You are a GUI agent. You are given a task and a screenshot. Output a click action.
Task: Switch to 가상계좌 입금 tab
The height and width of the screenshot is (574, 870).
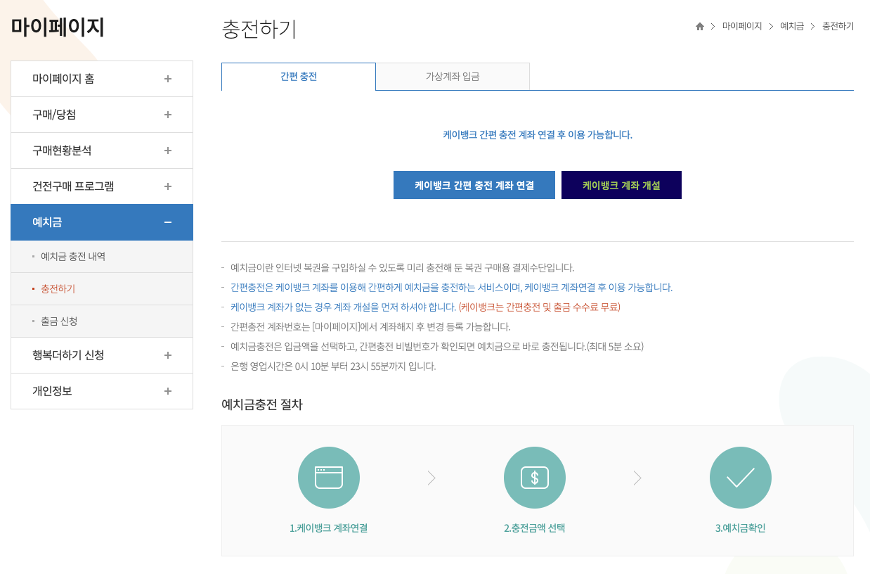point(453,77)
